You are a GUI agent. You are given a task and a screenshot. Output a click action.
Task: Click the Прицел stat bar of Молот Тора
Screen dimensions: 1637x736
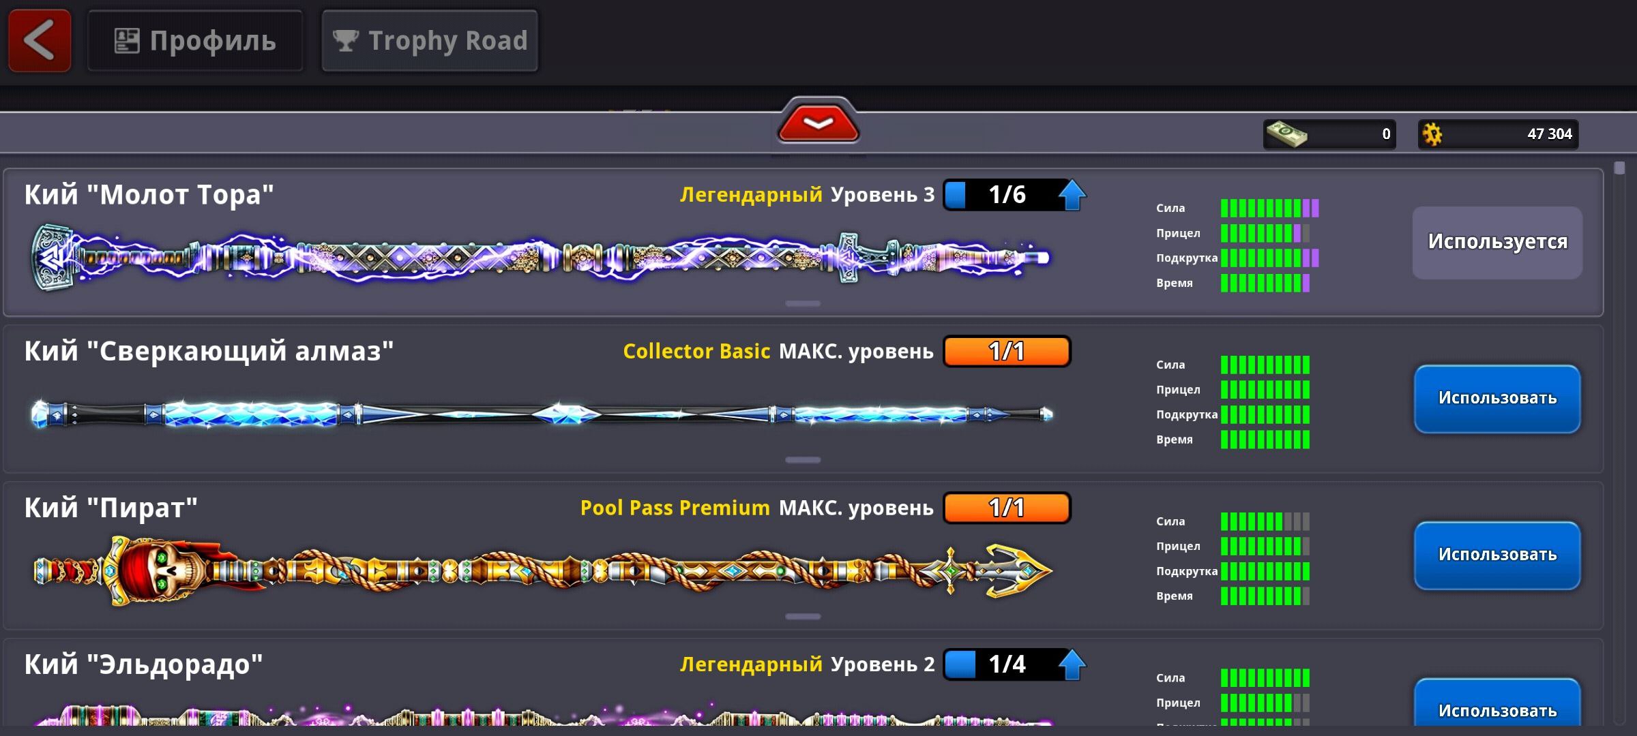click(1265, 233)
